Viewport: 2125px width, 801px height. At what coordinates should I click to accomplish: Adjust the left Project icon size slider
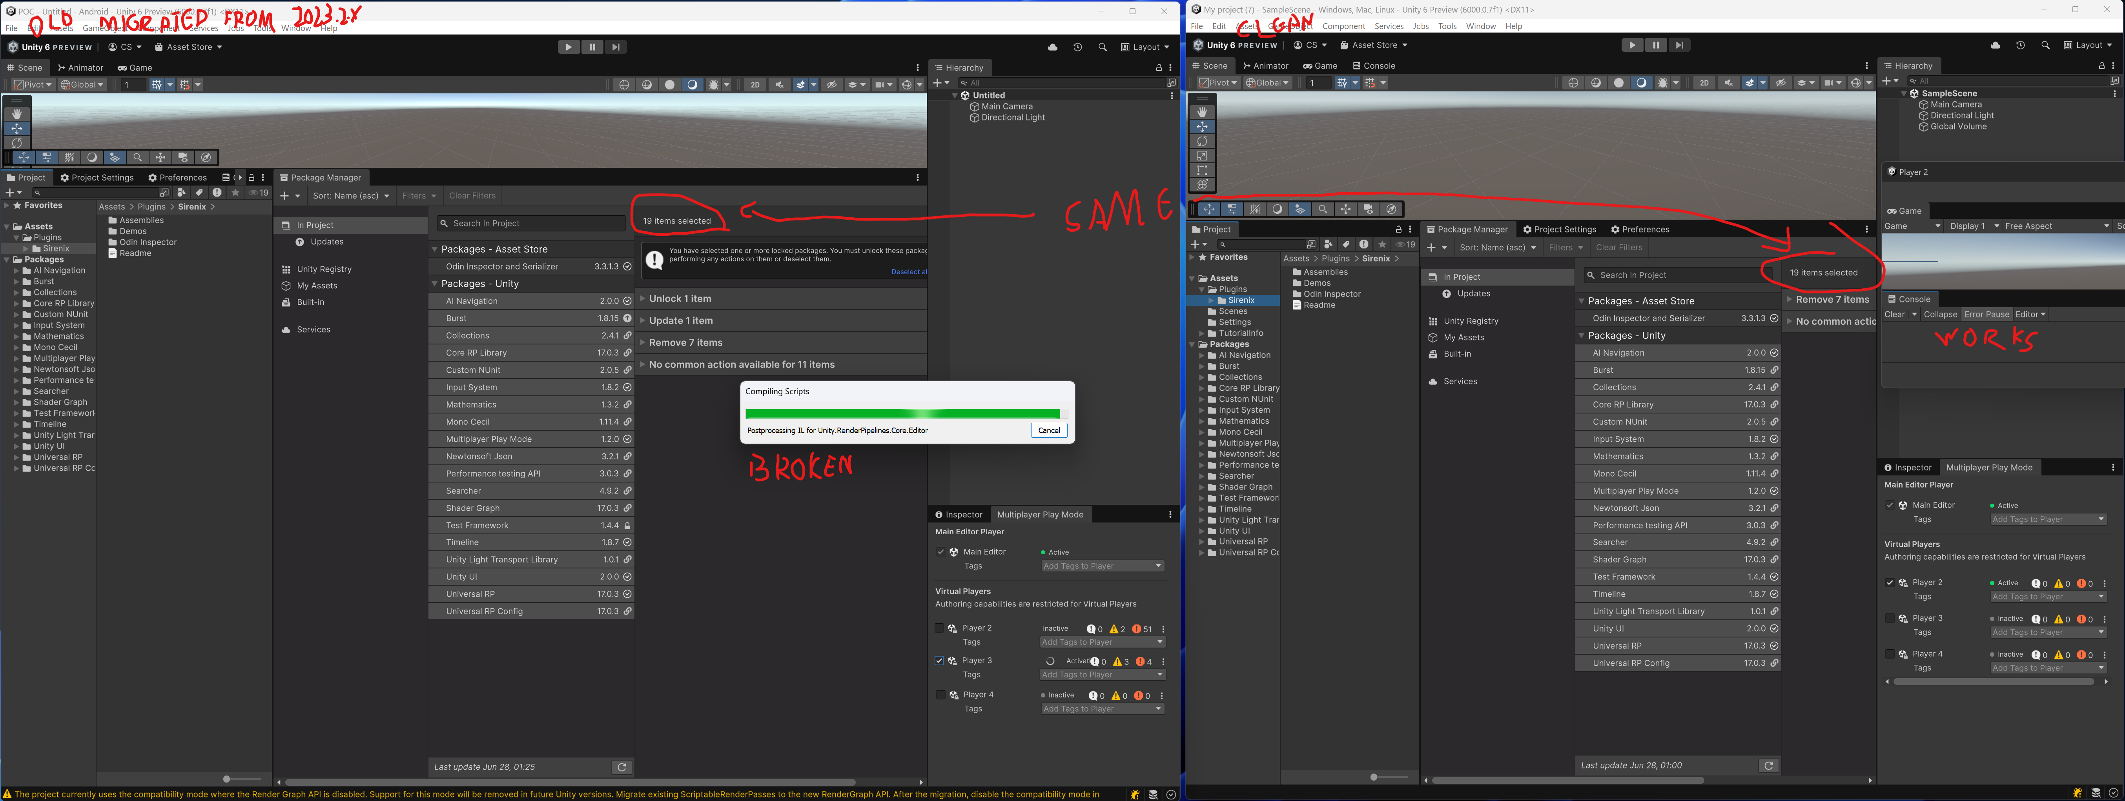(x=227, y=779)
